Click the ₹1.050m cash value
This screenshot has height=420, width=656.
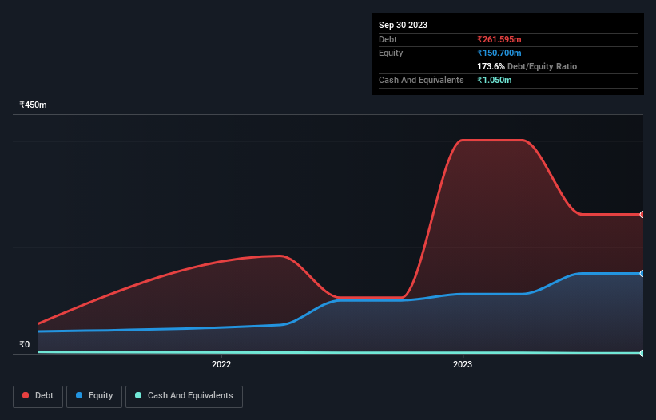coord(494,80)
